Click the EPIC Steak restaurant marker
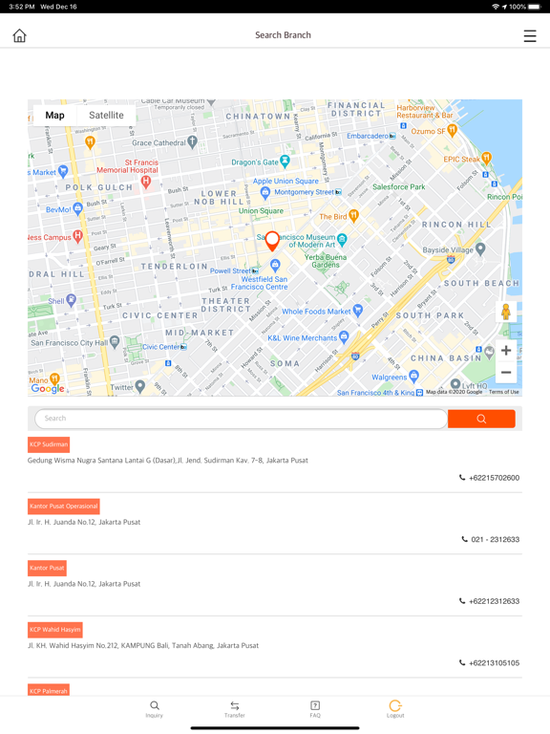 pyautogui.click(x=486, y=158)
